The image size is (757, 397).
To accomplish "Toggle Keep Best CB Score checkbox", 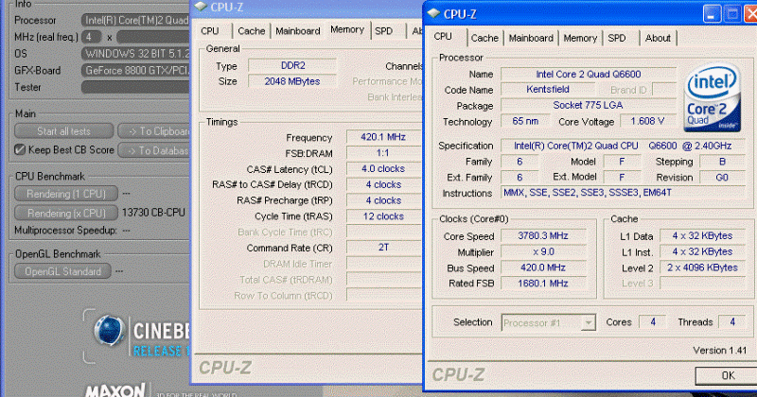I will pos(20,150).
